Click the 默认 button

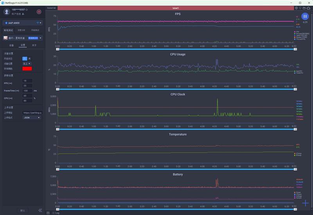23,210
